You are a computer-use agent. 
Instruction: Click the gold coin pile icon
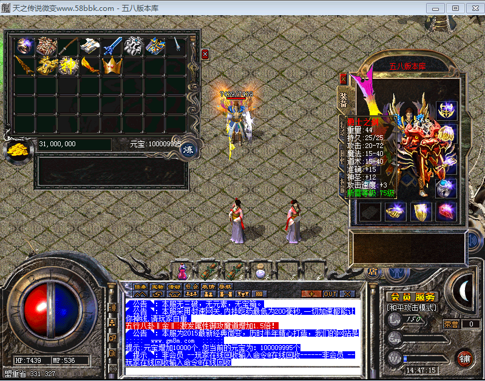tap(18, 151)
